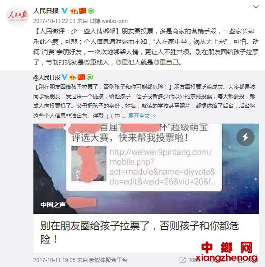Click the crown membership badge in the header
This screenshot has height=267, width=265.
pos(74,11)
